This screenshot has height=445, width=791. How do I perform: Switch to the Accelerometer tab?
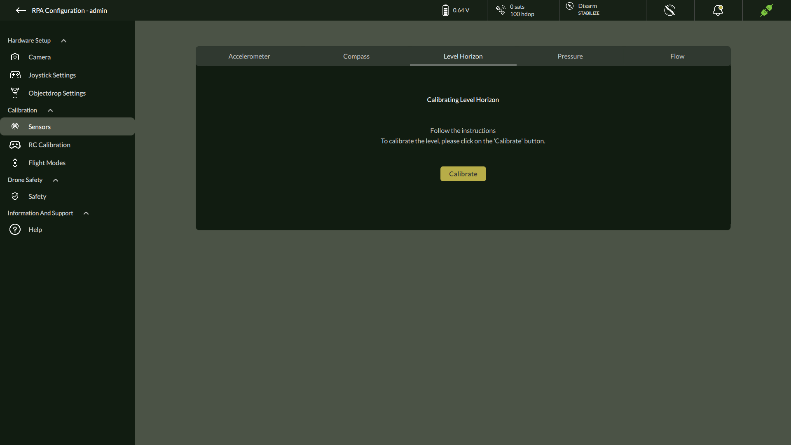click(x=249, y=56)
